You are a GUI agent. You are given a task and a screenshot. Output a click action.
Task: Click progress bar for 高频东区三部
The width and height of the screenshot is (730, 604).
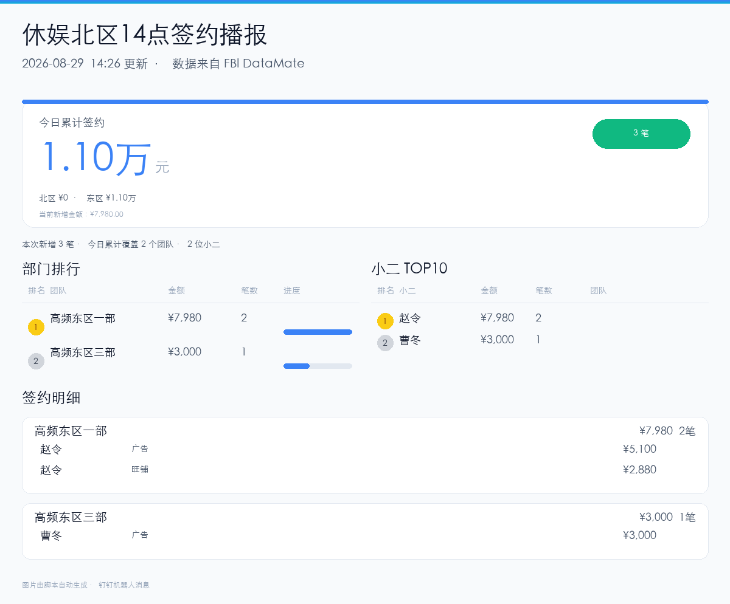coord(318,366)
